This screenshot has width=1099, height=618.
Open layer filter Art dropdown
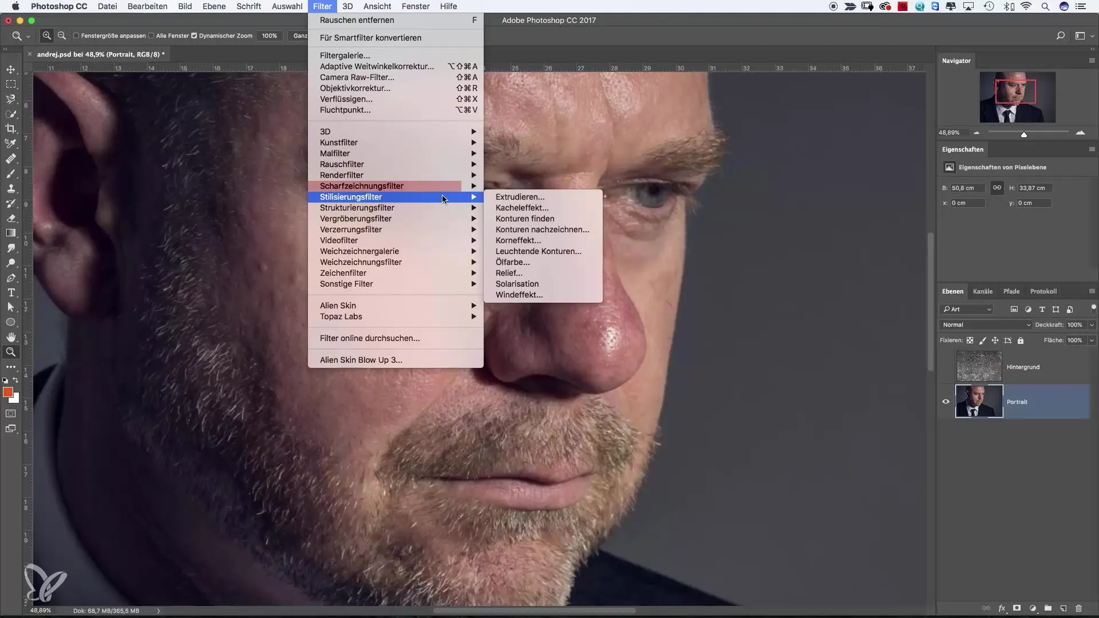pyautogui.click(x=967, y=309)
